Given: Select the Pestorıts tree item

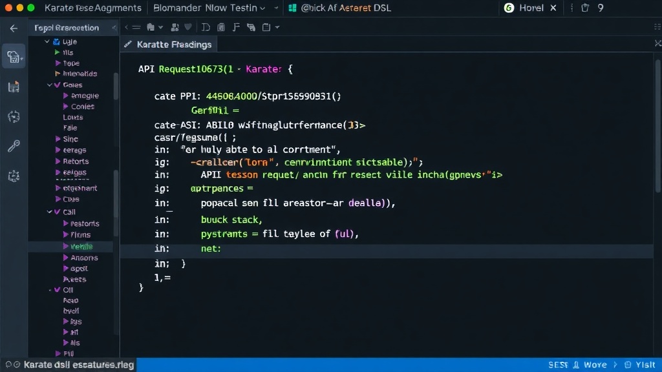Looking at the screenshot, I should [x=85, y=223].
